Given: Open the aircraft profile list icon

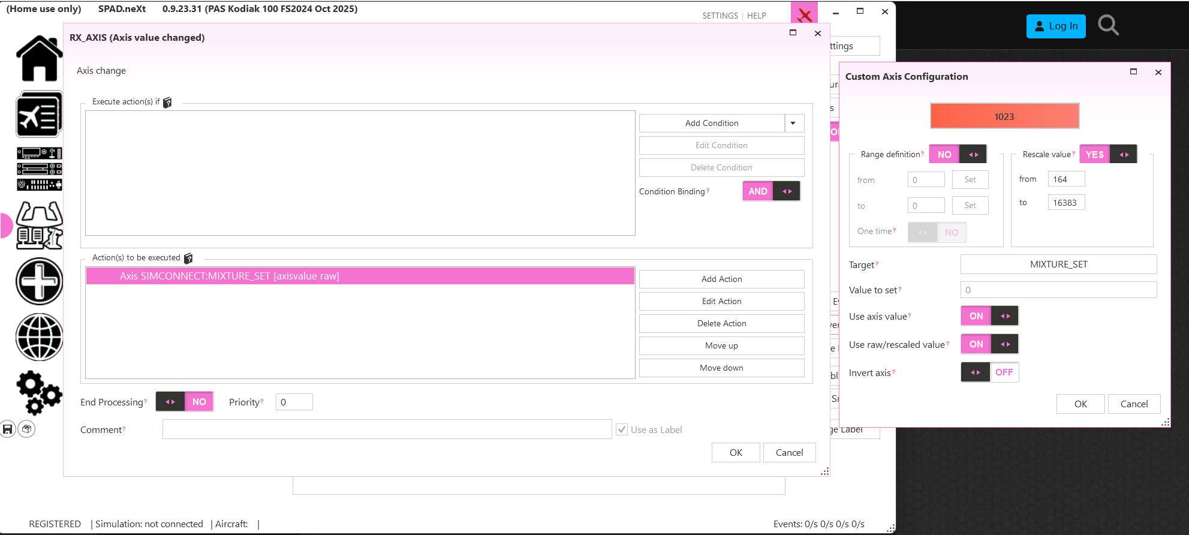Looking at the screenshot, I should coord(40,115).
